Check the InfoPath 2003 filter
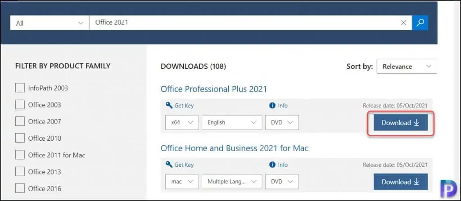The image size is (461, 201). point(20,88)
